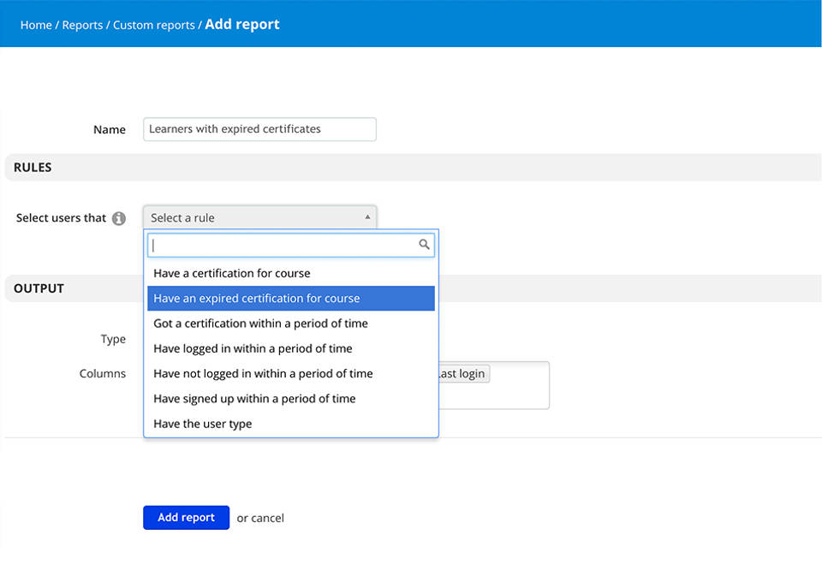The image size is (822, 588).
Task: Click the rule search input box
Action: [283, 245]
